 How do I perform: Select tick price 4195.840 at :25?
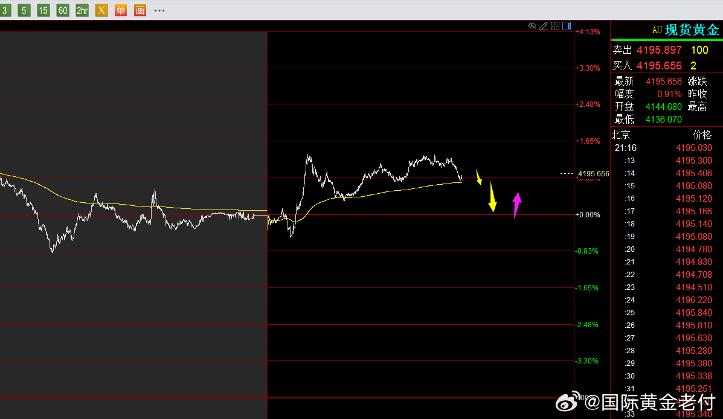point(694,313)
